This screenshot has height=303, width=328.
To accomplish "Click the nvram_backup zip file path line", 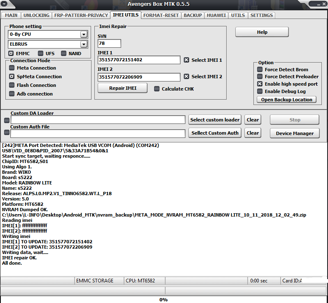I will pos(154,215).
